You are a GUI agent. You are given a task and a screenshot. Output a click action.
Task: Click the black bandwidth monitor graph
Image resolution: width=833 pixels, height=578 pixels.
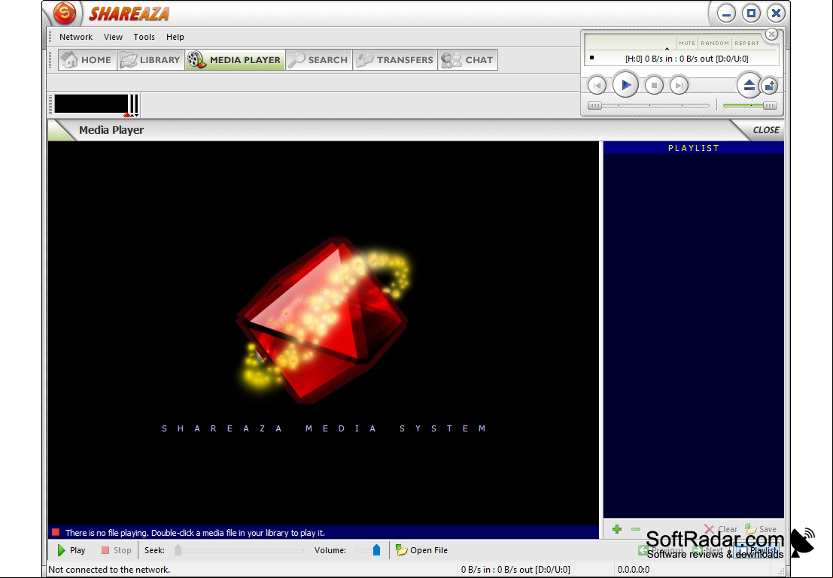tap(91, 104)
